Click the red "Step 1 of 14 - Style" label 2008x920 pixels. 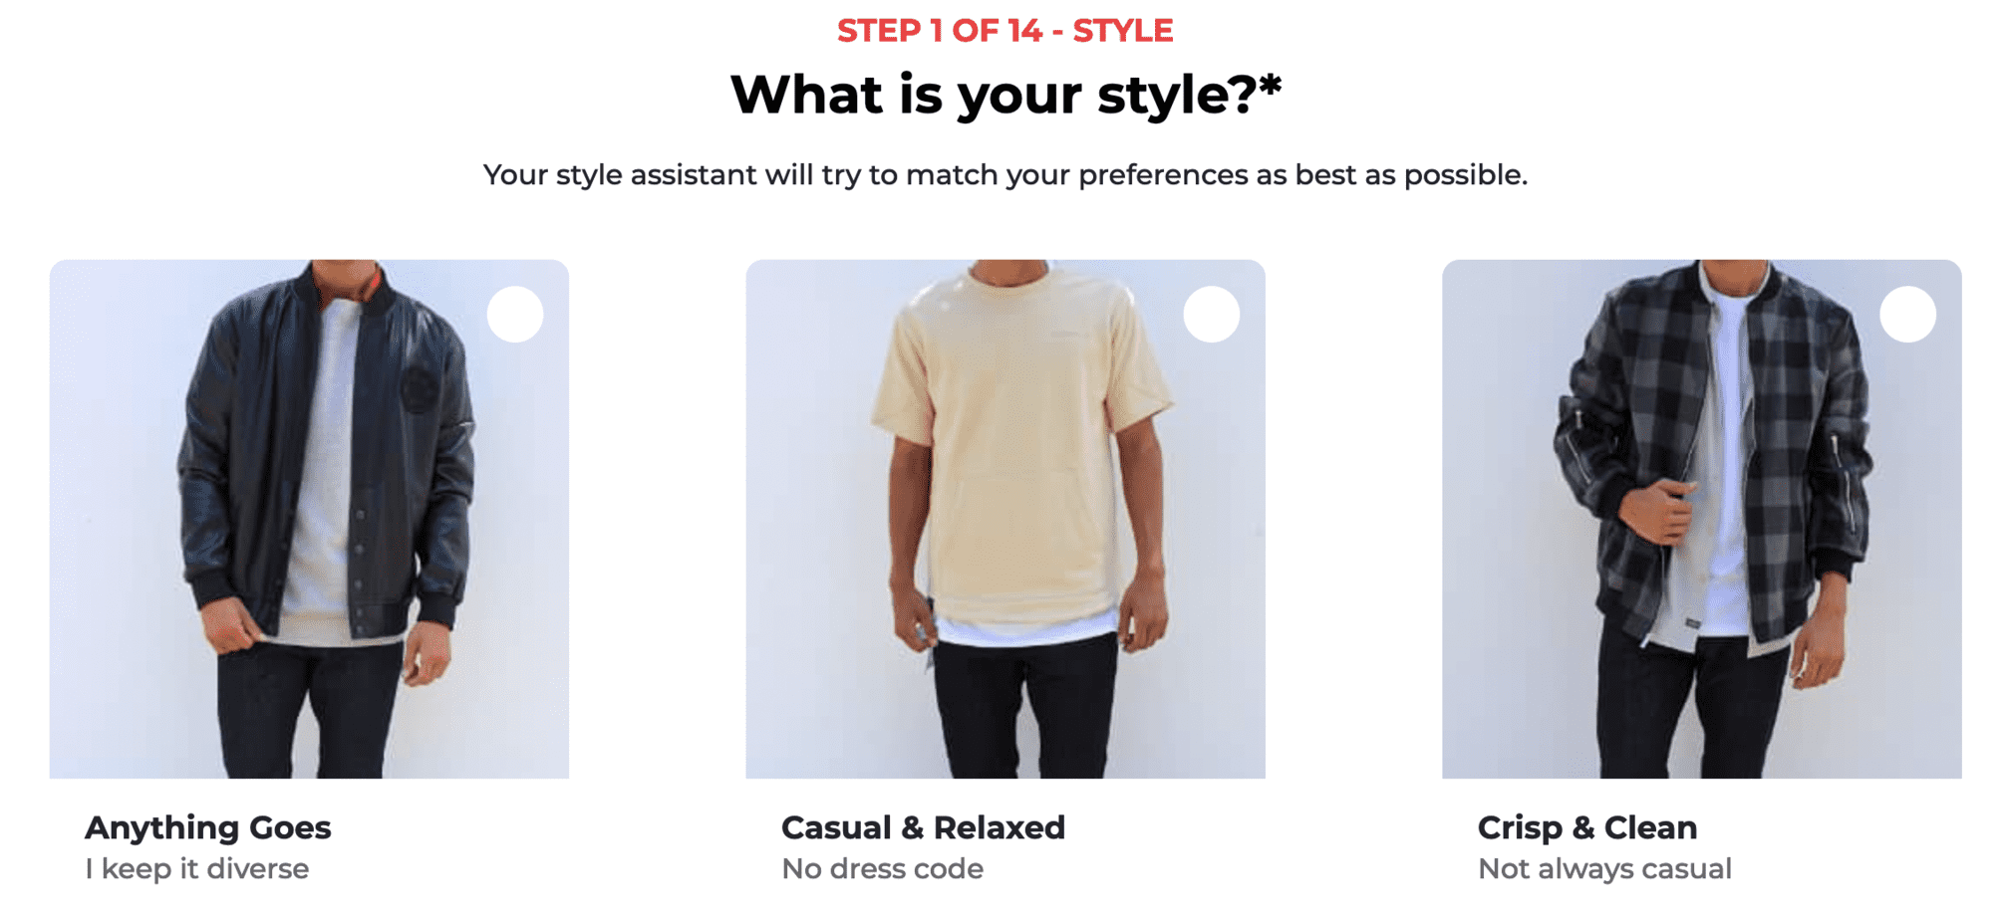[1004, 31]
